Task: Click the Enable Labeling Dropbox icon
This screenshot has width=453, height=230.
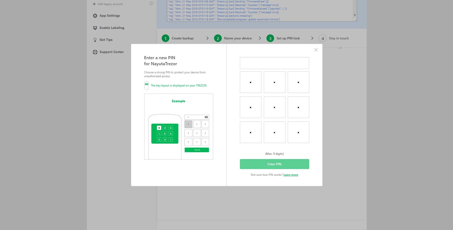Action: 95,28
